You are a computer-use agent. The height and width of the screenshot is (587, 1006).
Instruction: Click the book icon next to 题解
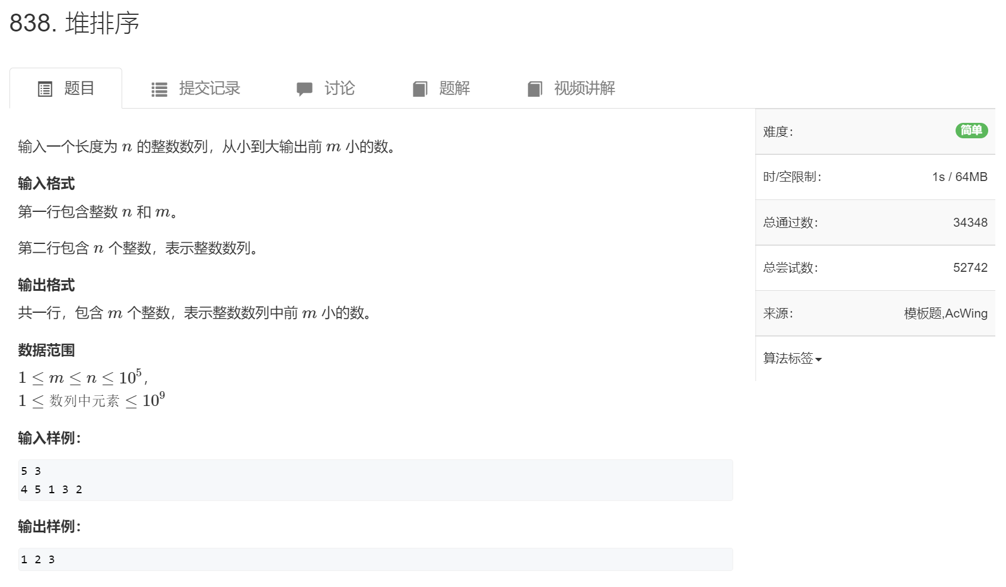[x=420, y=88]
